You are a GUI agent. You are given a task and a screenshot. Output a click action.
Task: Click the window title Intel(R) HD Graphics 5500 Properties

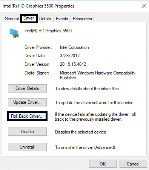(x=38, y=6)
